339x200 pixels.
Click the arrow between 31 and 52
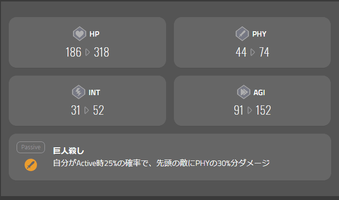point(86,110)
